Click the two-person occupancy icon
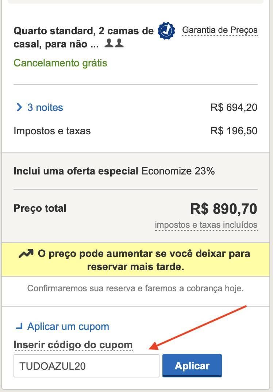The image size is (273, 392). 114,43
